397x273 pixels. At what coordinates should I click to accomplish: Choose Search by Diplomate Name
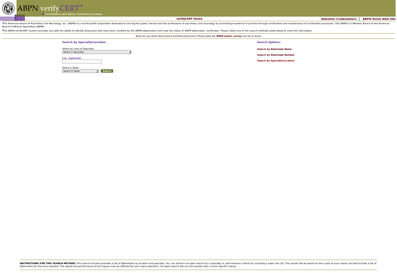(274, 49)
